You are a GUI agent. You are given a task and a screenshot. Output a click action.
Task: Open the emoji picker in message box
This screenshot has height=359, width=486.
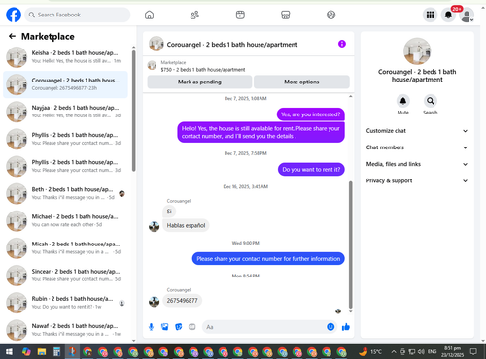pyautogui.click(x=330, y=327)
